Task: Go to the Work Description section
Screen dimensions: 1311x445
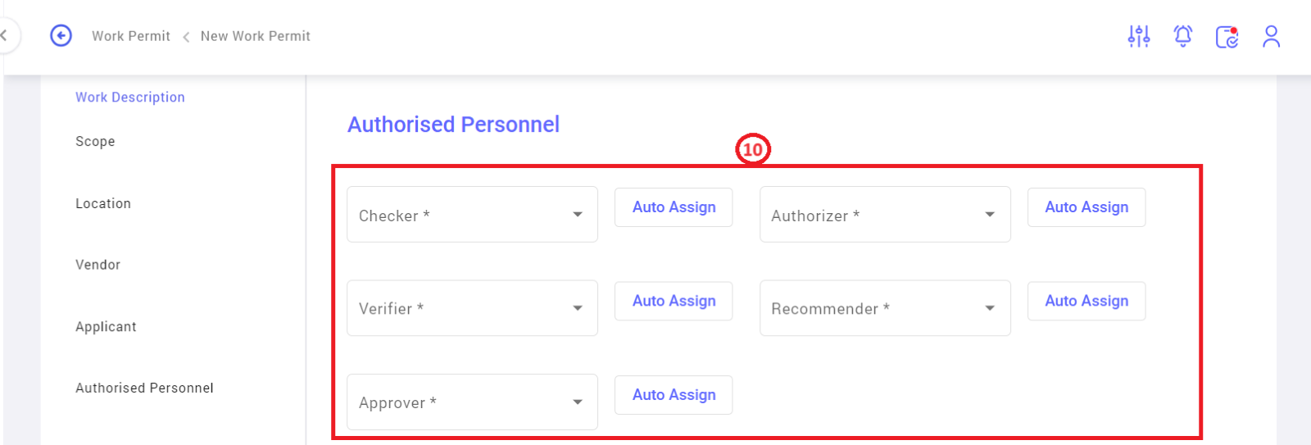Action: pos(130,97)
